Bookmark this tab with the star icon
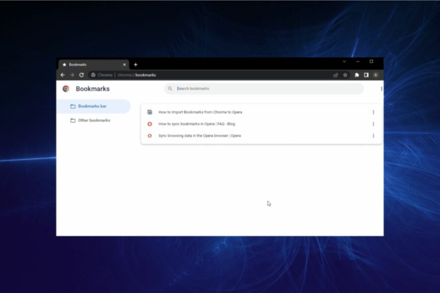Screen dimensions: 440x293 click(x=345, y=75)
